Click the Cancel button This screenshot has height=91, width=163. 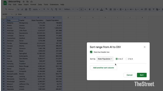click(130, 75)
